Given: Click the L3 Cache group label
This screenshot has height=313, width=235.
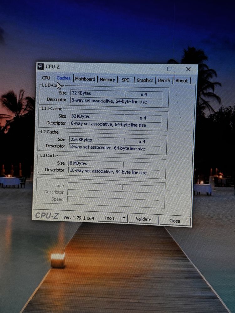Looking at the screenshot, I should pyautogui.click(x=49, y=156).
